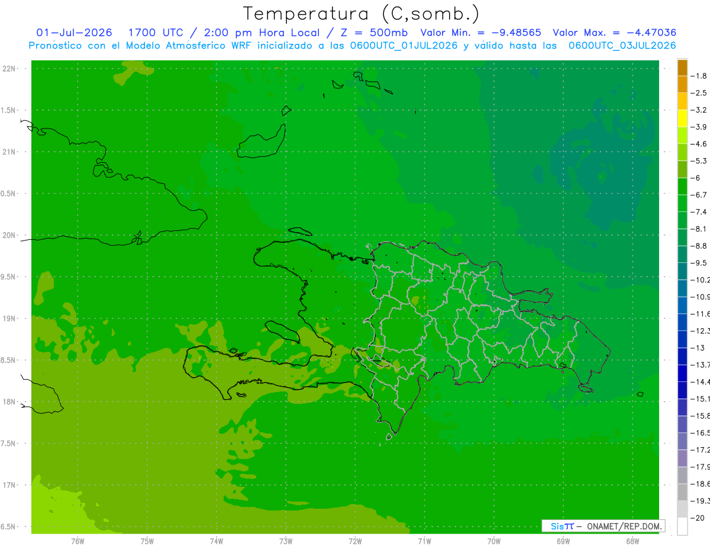Click the '72W' longitude label
This screenshot has width=710, height=549.
tap(355, 541)
